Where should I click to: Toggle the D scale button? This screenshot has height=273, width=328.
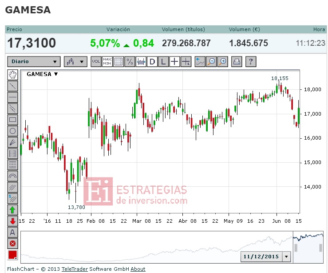coord(152,62)
